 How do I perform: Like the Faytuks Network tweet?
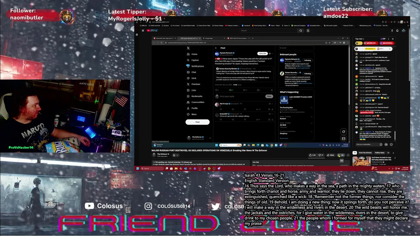pyautogui.click(x=244, y=90)
